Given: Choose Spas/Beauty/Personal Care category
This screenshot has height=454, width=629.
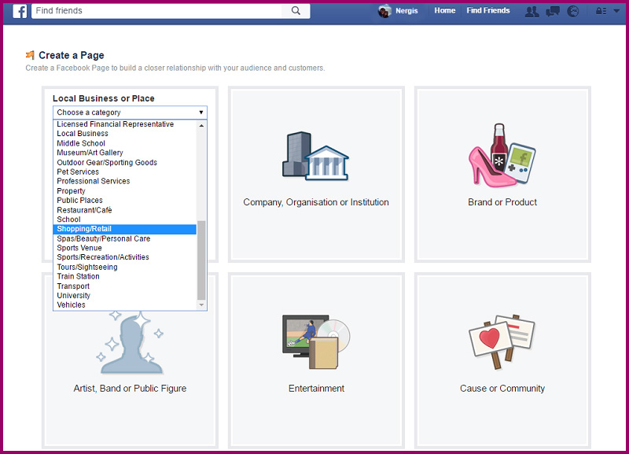Looking at the screenshot, I should pyautogui.click(x=125, y=238).
